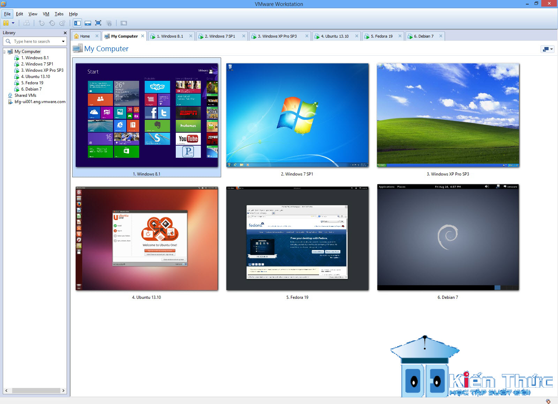Click the Revert to Snapshot toolbar icon

52,23
